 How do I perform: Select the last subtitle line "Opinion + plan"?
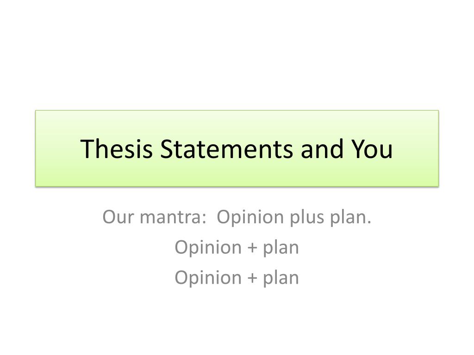pyautogui.click(x=237, y=278)
